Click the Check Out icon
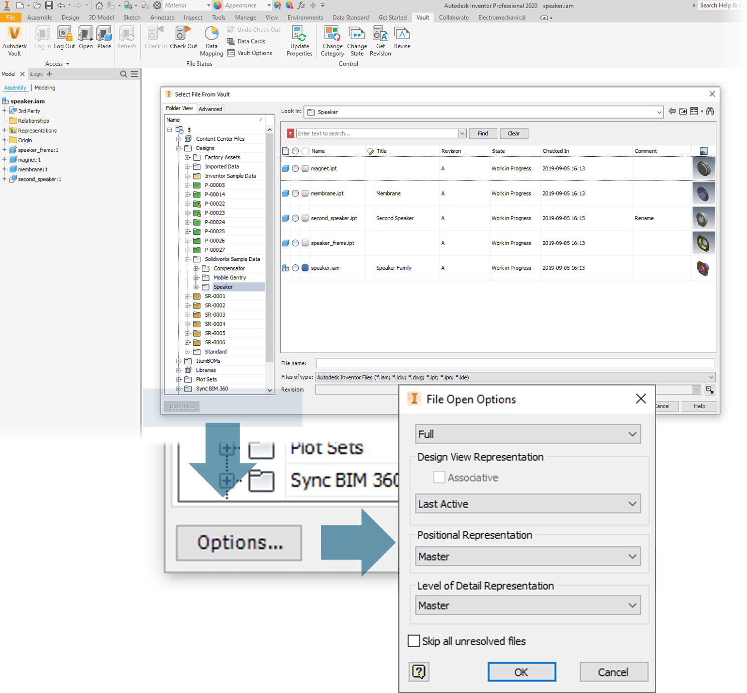 (183, 38)
